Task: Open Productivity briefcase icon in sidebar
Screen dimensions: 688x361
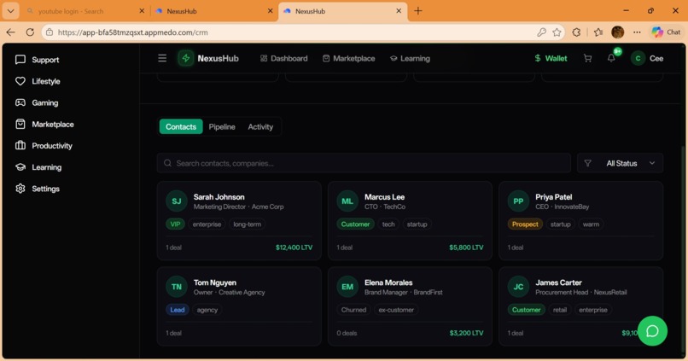Action: pos(20,146)
